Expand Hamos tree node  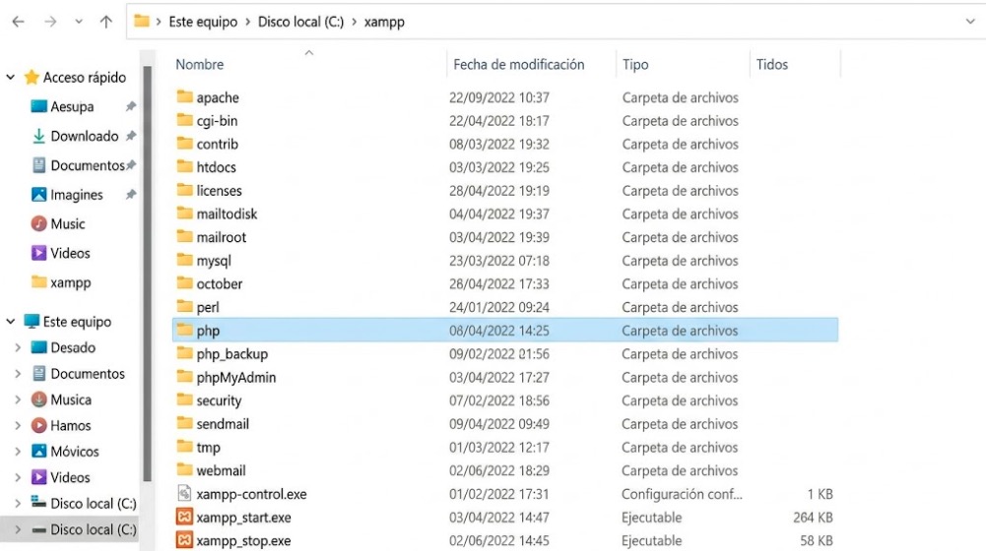pos(19,425)
